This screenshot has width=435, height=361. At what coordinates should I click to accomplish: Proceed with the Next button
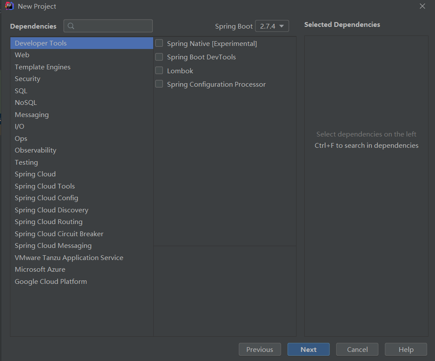pyautogui.click(x=309, y=349)
